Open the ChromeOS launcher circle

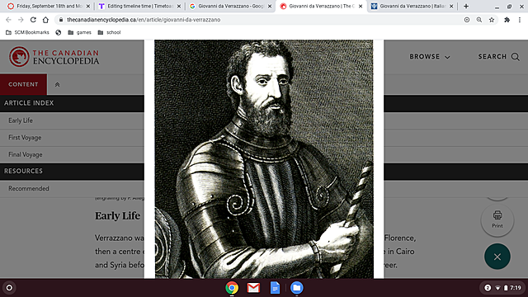[x=9, y=288]
